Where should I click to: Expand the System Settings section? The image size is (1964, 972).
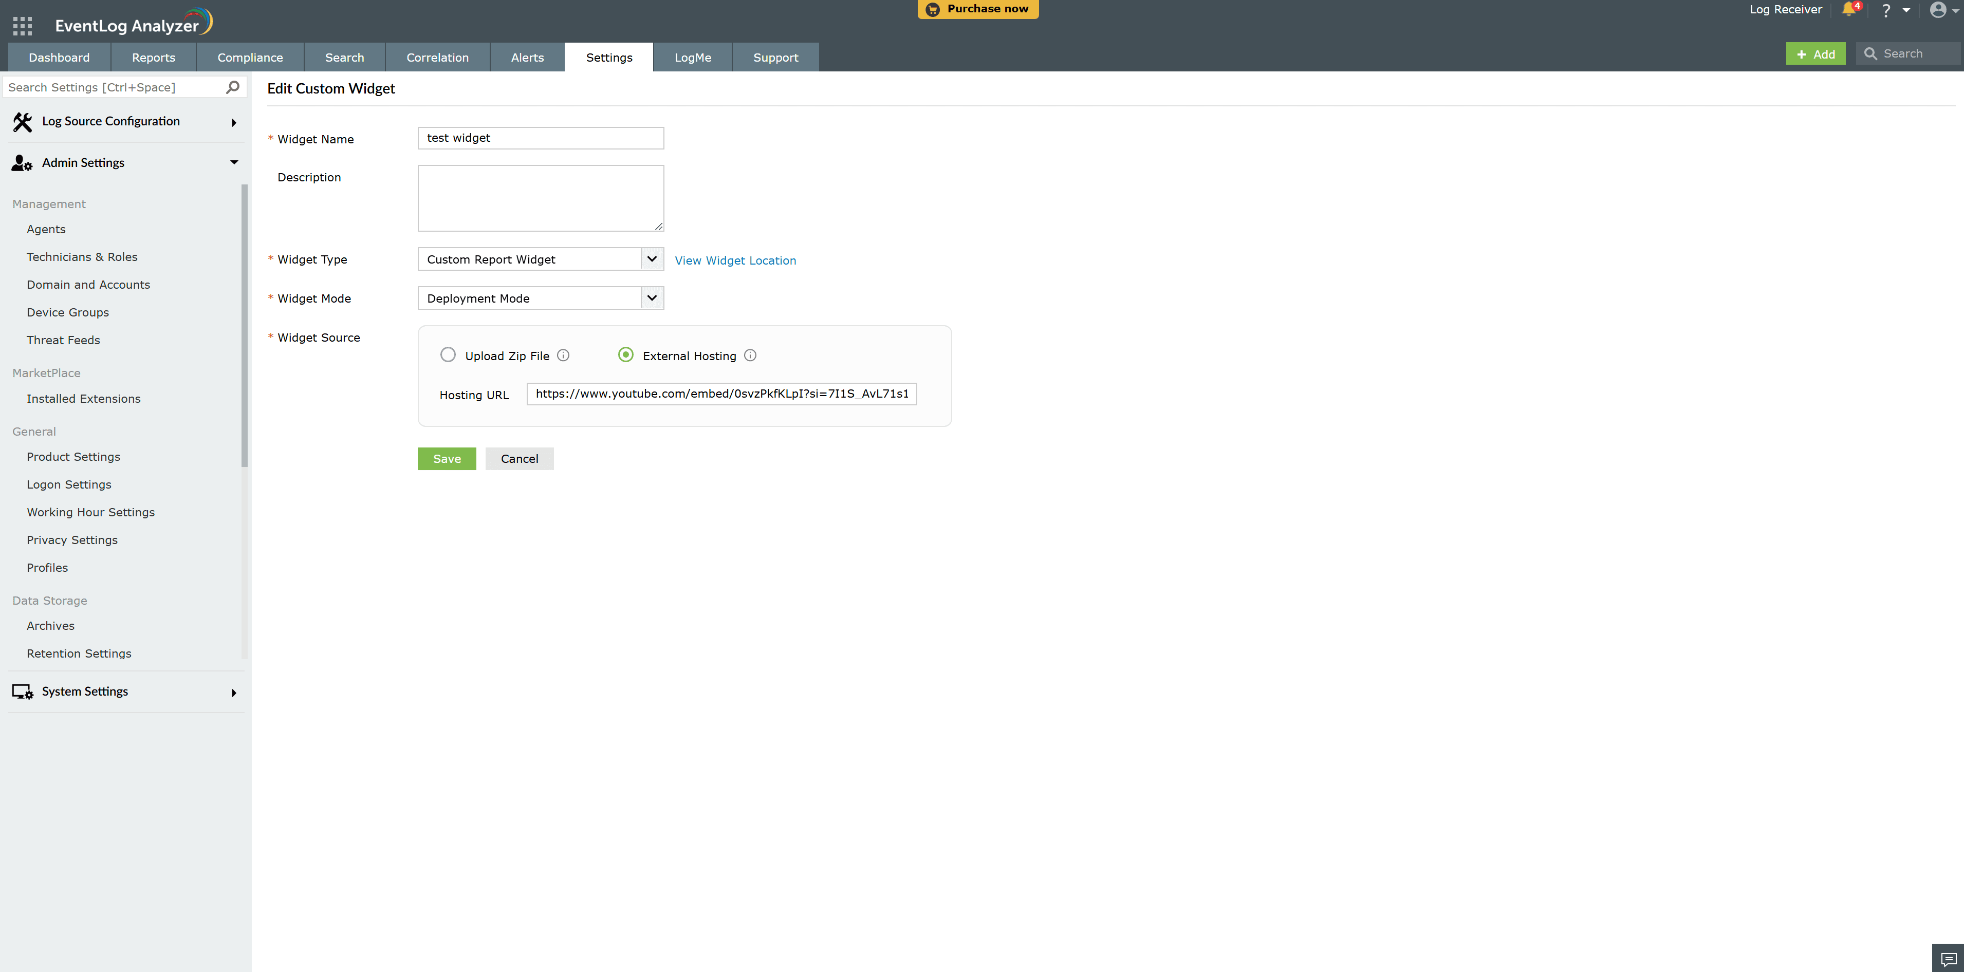[233, 692]
